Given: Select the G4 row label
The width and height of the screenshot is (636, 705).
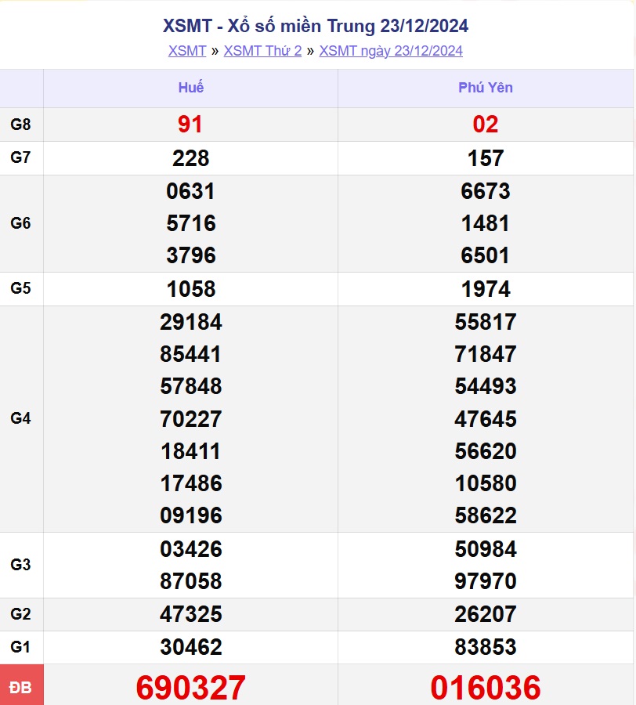Looking at the screenshot, I should click(x=21, y=418).
